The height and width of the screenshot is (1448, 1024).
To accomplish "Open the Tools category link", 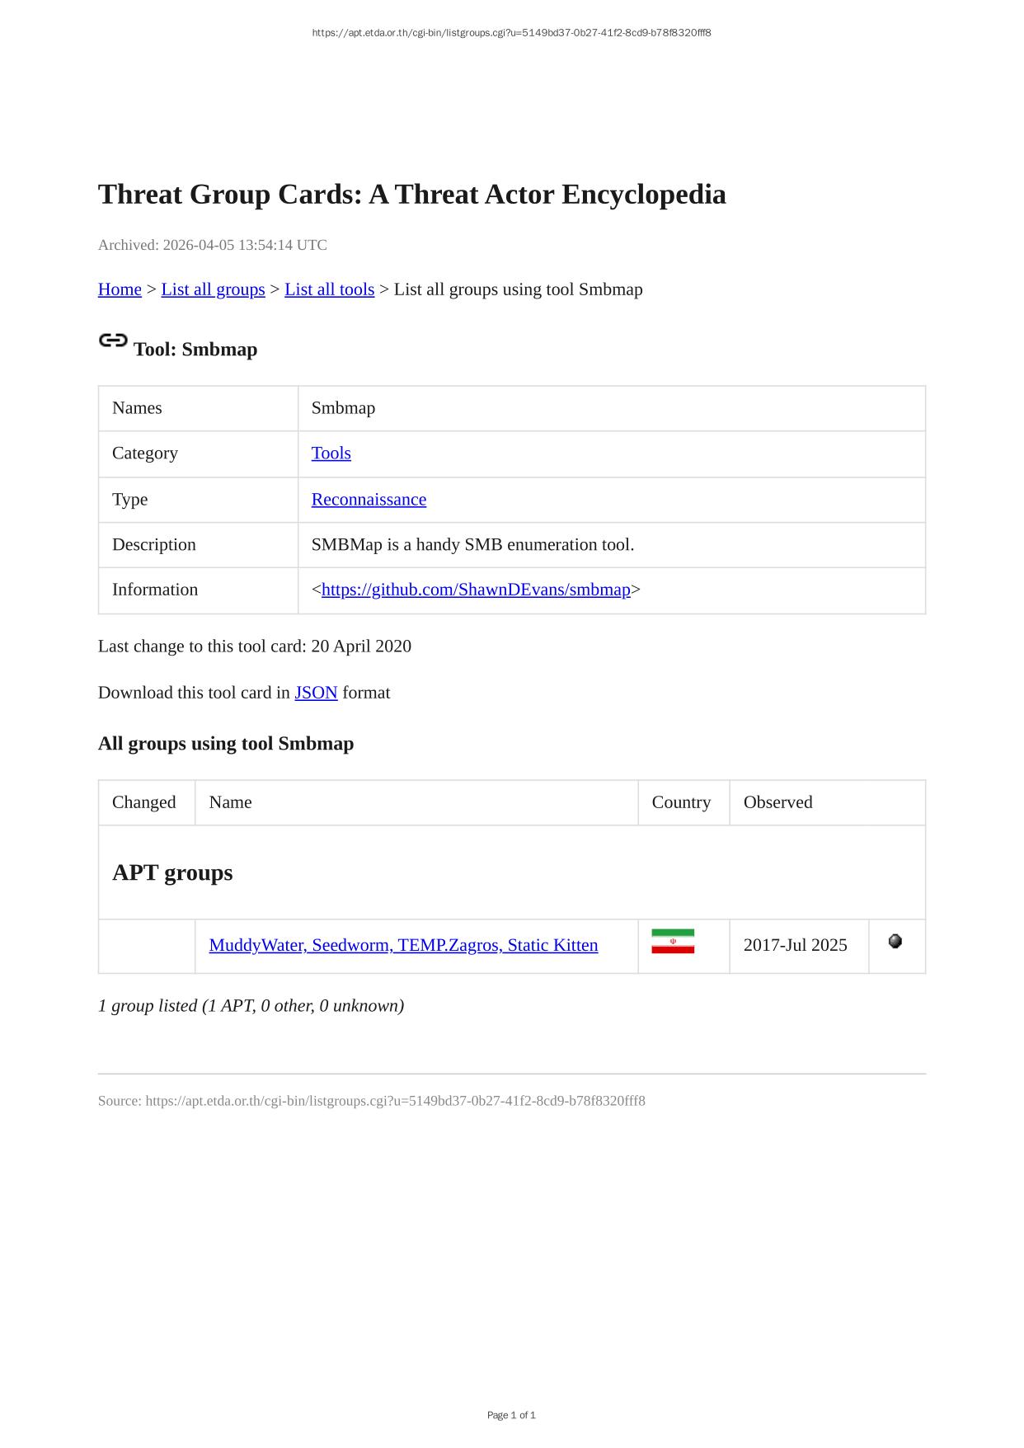I will coord(331,454).
